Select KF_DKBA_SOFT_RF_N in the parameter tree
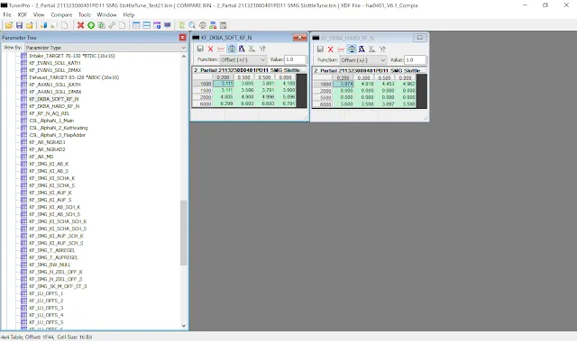577x341 pixels. click(x=54, y=99)
